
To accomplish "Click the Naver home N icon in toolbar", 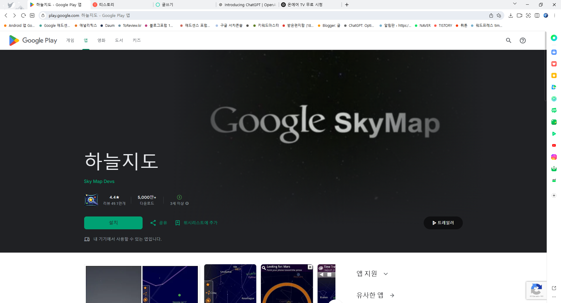I will coord(32,15).
